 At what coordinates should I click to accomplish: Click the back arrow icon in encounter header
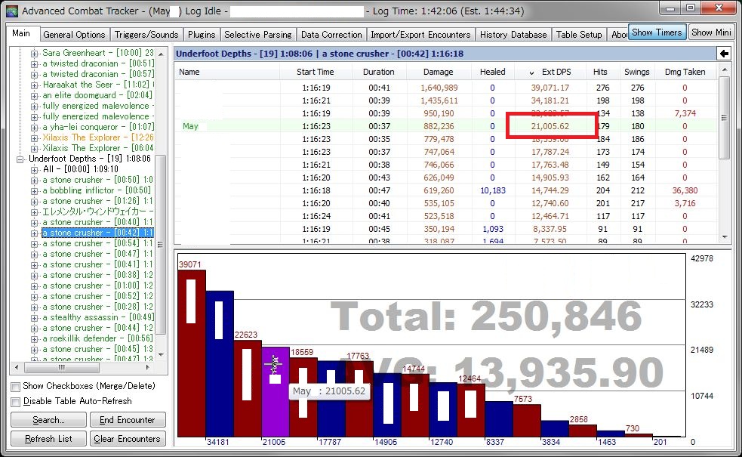point(724,54)
